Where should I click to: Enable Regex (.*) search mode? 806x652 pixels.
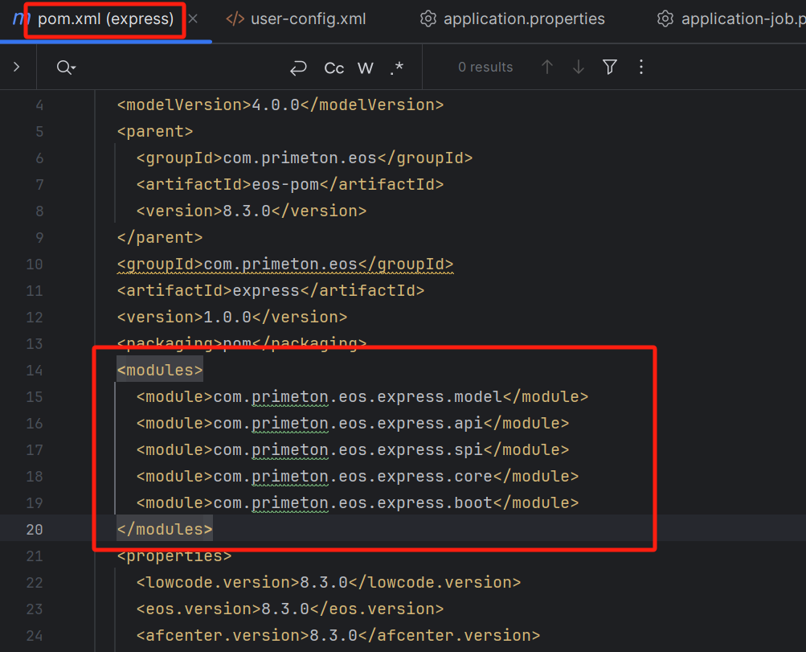(396, 68)
